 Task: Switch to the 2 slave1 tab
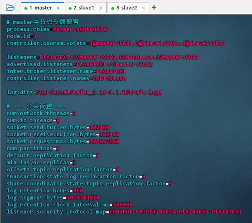coord(86,8)
